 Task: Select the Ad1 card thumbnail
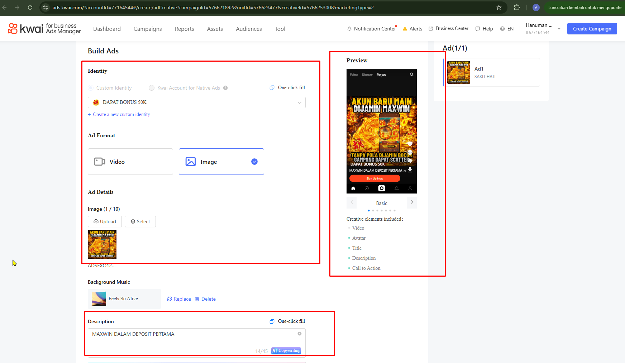click(459, 72)
